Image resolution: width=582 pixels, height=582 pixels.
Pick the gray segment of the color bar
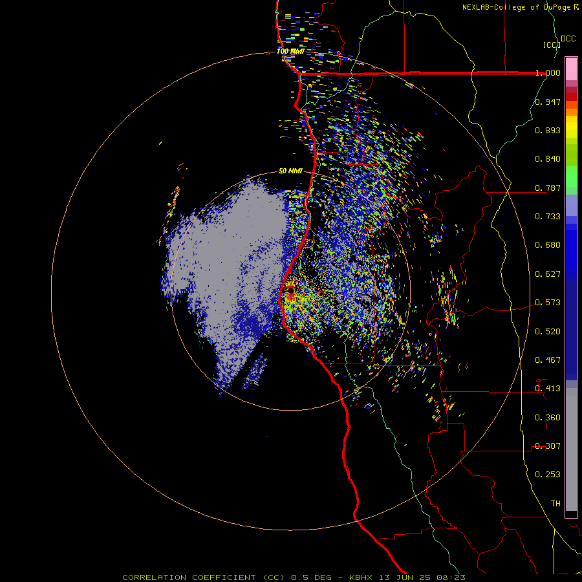571,449
